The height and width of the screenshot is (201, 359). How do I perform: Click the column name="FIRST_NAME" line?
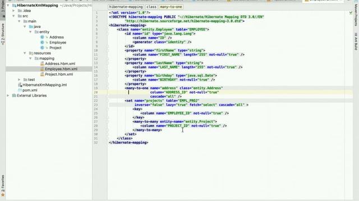188,55
